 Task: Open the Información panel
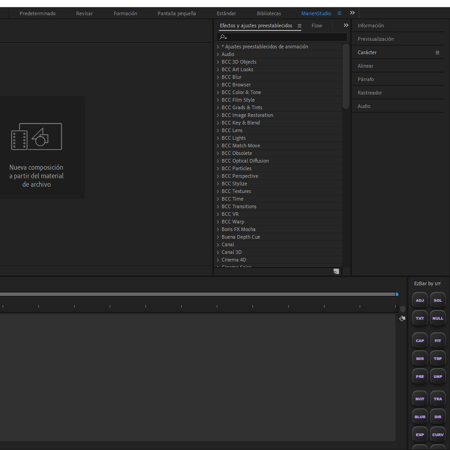(x=370, y=26)
